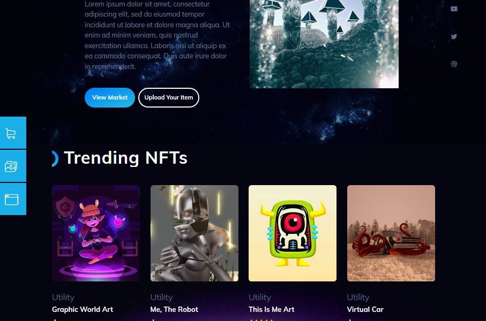Screen dimensions: 486x321
Task: Follow the Me, The Robot title link
Action: (x=174, y=309)
